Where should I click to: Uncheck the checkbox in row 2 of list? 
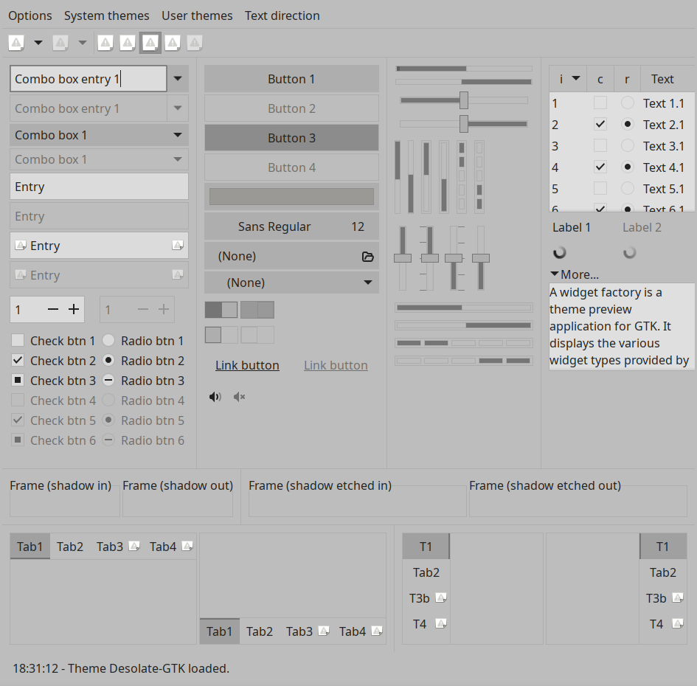(600, 124)
